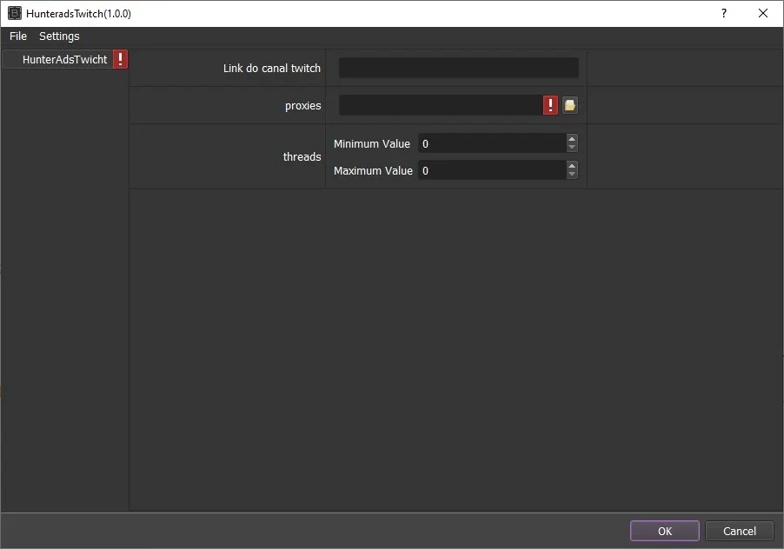Focus the threads Minimum Value field

493,144
